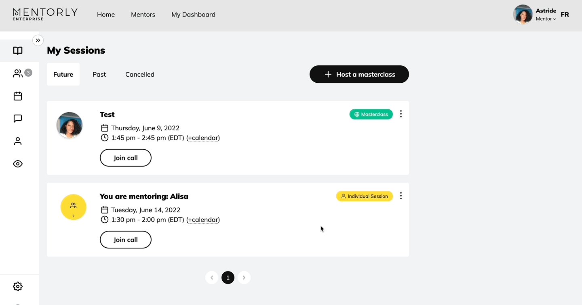Open the settings gear icon
Viewport: 582px width, 305px height.
point(18,286)
